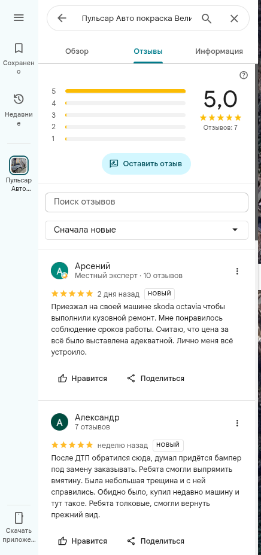This screenshot has width=261, height=555.
Task: Share Арсений's review via Поделиться
Action: click(x=156, y=379)
